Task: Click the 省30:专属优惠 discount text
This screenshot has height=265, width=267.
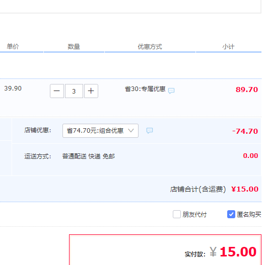Action: (x=145, y=89)
